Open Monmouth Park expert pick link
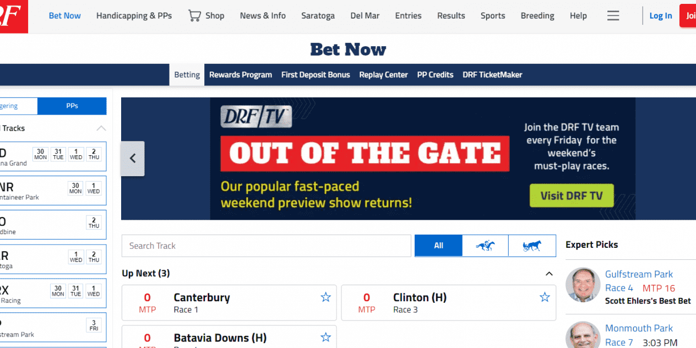The height and width of the screenshot is (348, 696). tap(639, 328)
